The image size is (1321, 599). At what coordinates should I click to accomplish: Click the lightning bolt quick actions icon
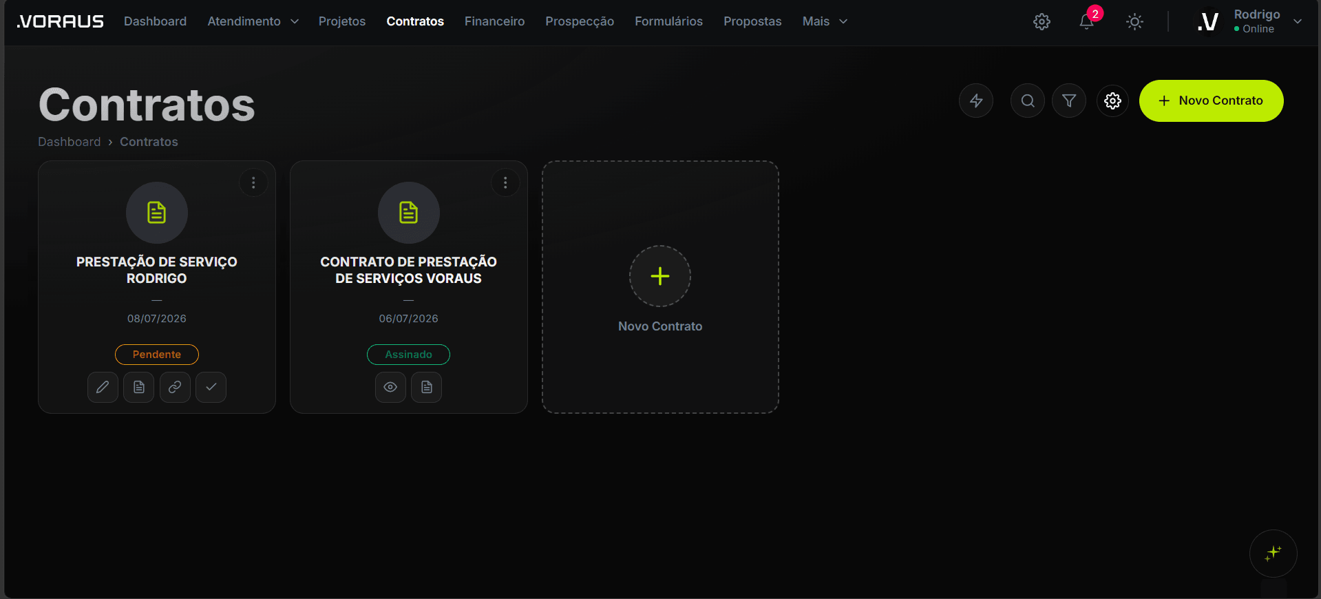(976, 101)
